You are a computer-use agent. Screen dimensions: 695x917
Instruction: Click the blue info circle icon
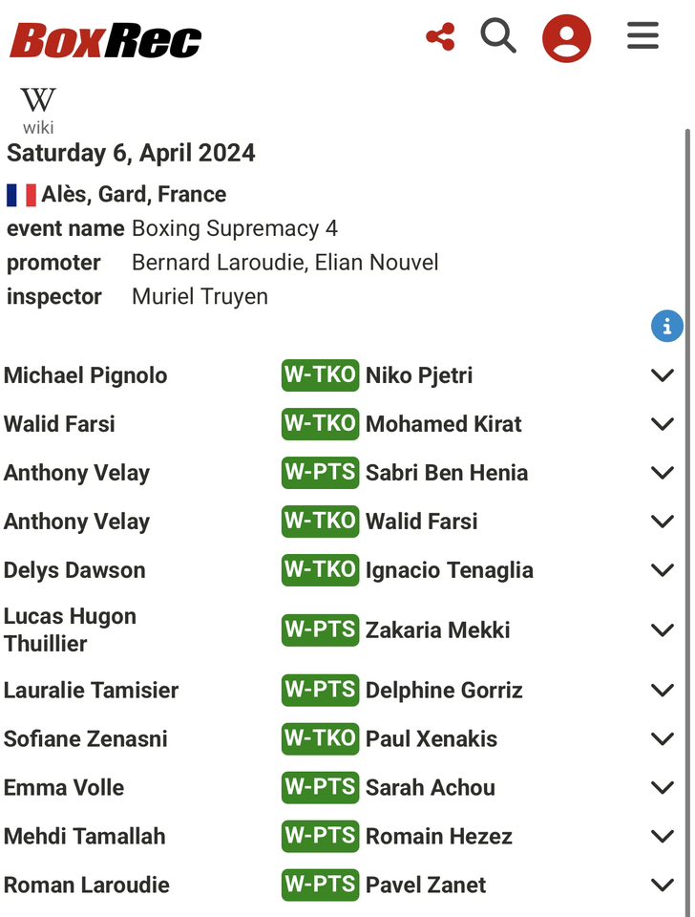click(x=667, y=326)
